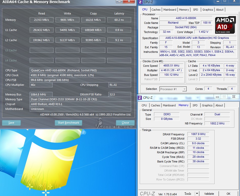This screenshot has width=240, height=196.
Task: Click the memory Size value 8 GBytes
Action: 167,119
